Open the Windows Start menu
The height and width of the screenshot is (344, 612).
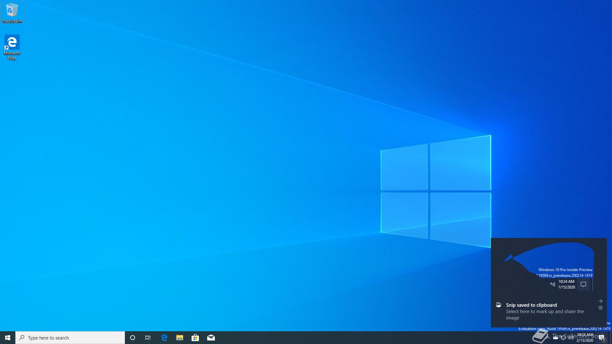[x=8, y=338]
